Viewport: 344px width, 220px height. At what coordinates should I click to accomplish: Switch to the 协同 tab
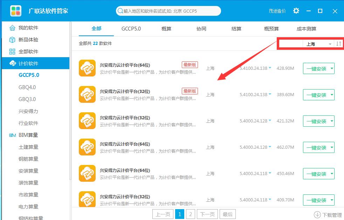click(201, 28)
